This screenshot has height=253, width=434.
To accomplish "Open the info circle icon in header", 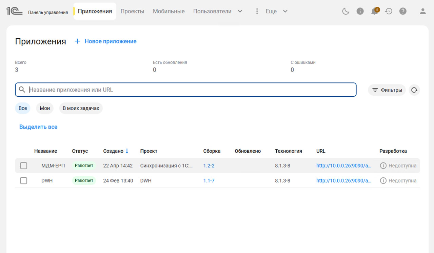I will (x=360, y=11).
